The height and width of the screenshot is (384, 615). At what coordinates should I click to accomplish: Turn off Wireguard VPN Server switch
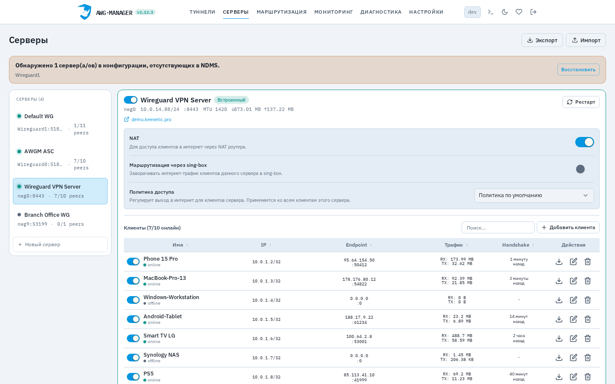(131, 100)
